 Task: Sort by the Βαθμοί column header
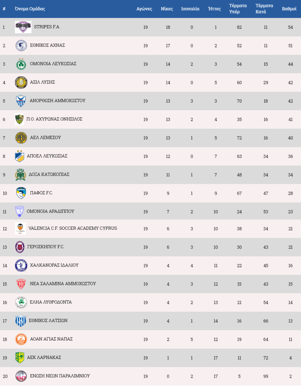pyautogui.click(x=289, y=9)
